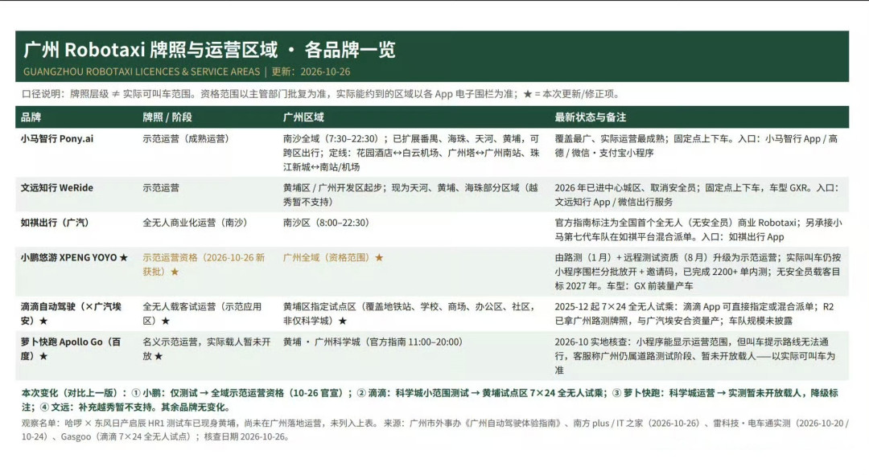Click 全无人商业化运营（南沙） cell
The image size is (869, 475).
click(195, 223)
